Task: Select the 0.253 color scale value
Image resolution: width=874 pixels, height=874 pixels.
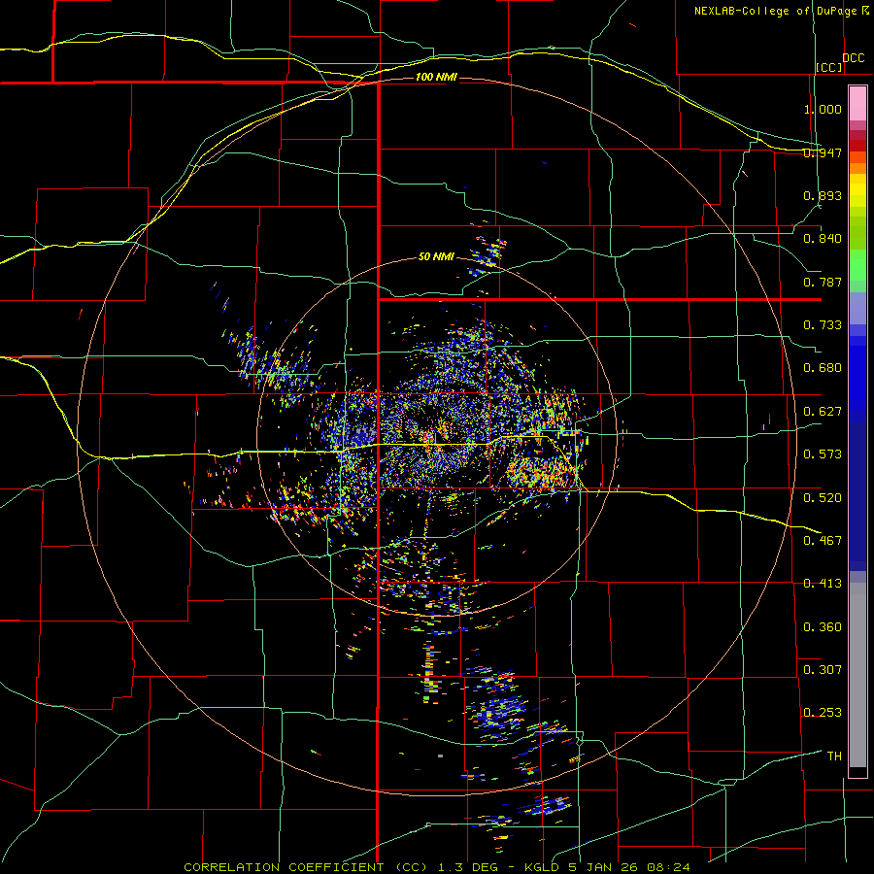Action: [823, 713]
